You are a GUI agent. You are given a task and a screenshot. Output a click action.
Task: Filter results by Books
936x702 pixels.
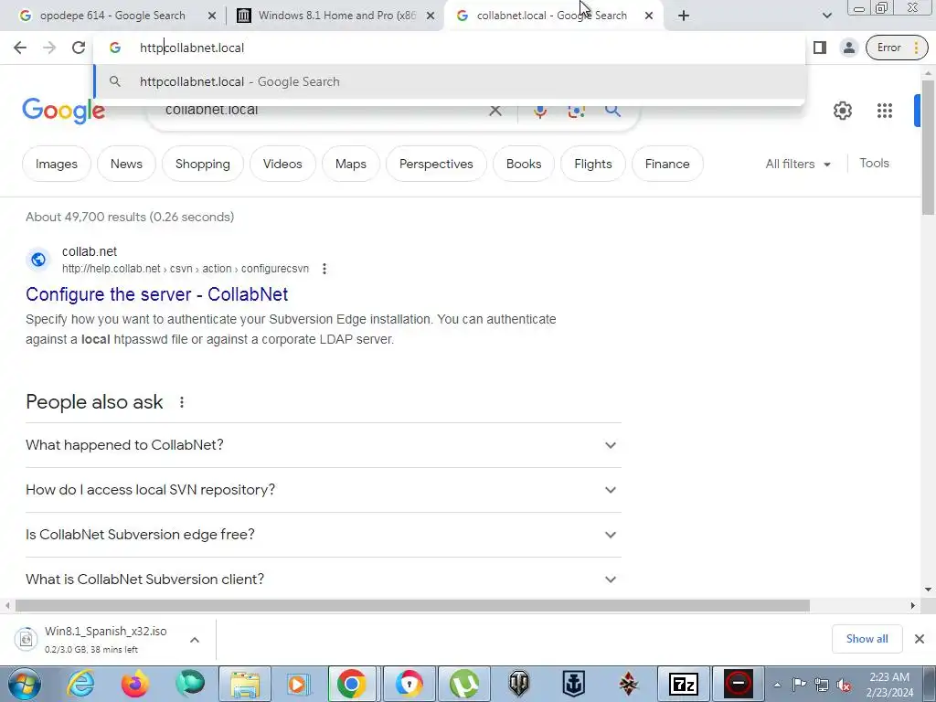click(x=524, y=164)
